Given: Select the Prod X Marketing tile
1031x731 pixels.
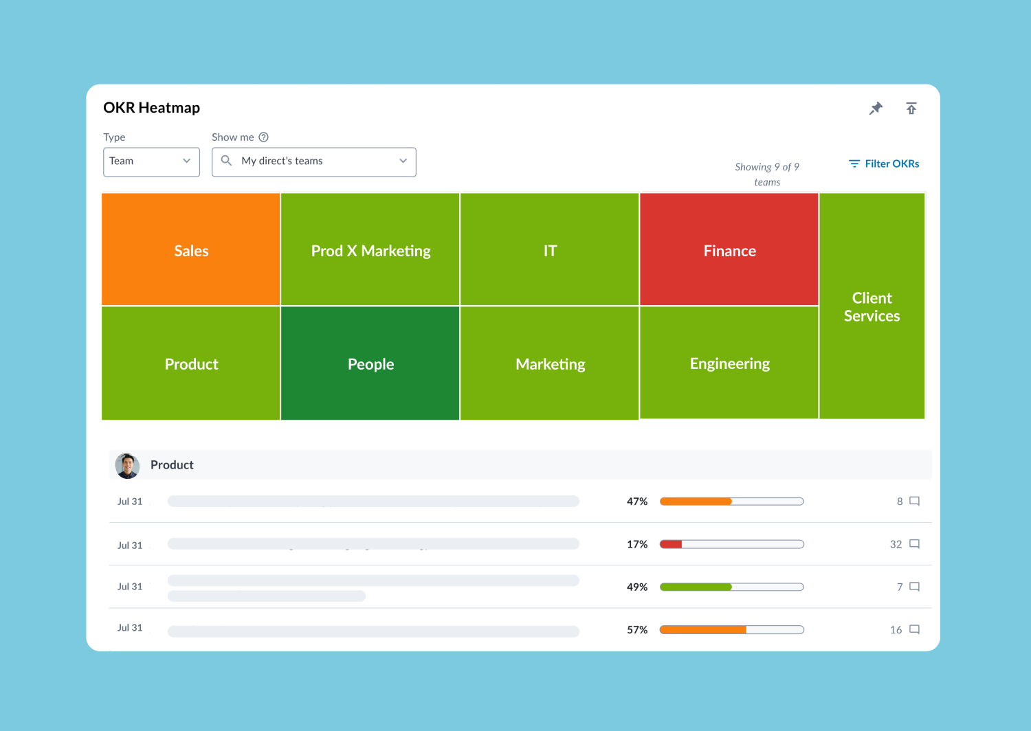Looking at the screenshot, I should 370,249.
